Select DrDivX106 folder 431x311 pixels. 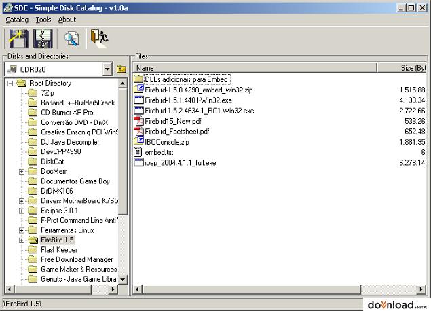[57, 191]
